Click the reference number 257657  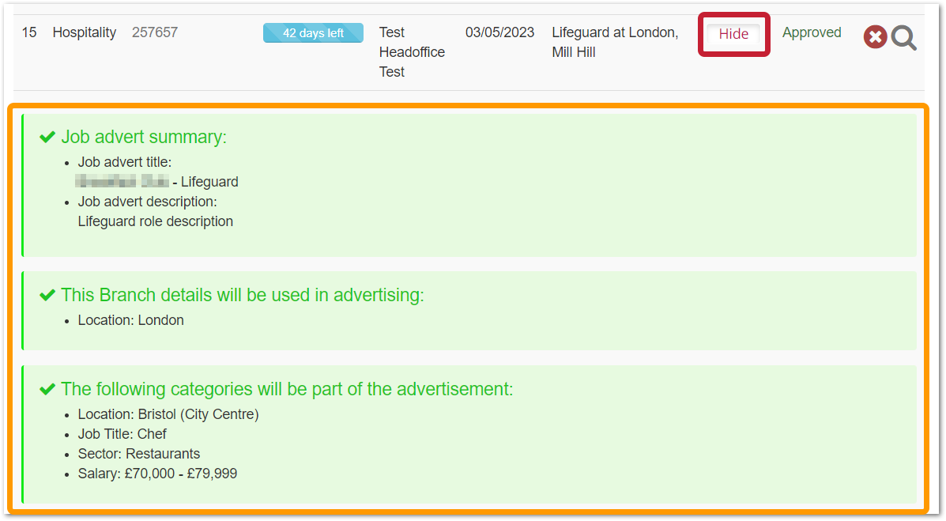point(155,32)
